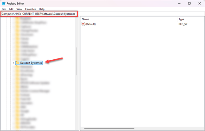This screenshot has height=131, width=205.
Task: Click the tree pane vertical scrollbar
Action: point(77,61)
